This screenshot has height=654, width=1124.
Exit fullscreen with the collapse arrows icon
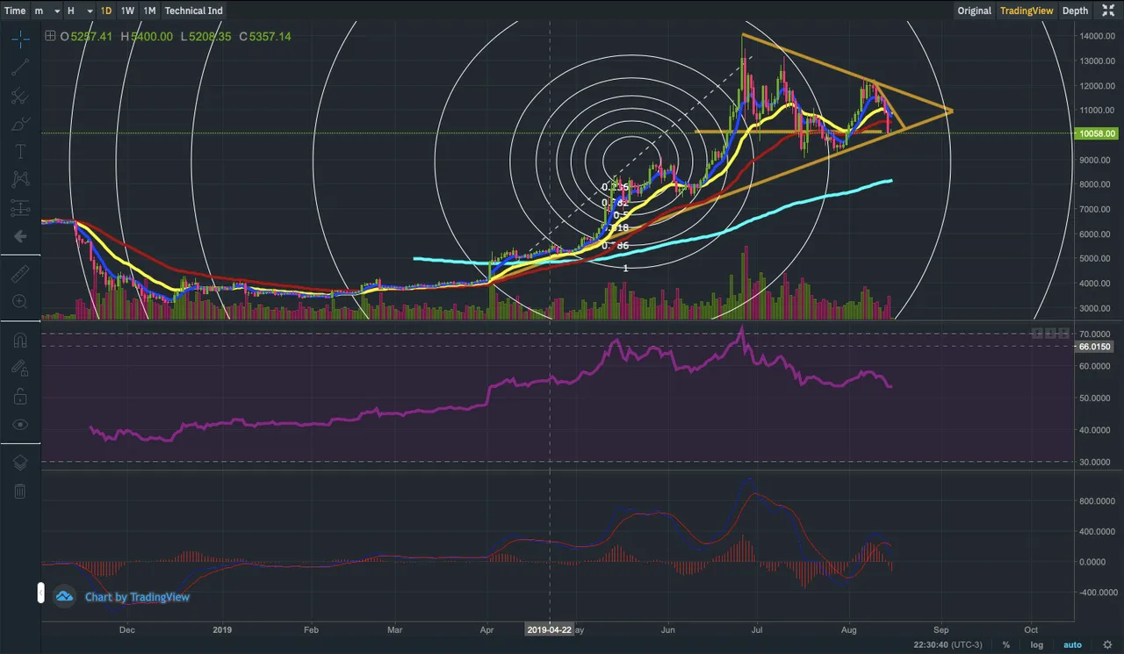tap(1107, 11)
